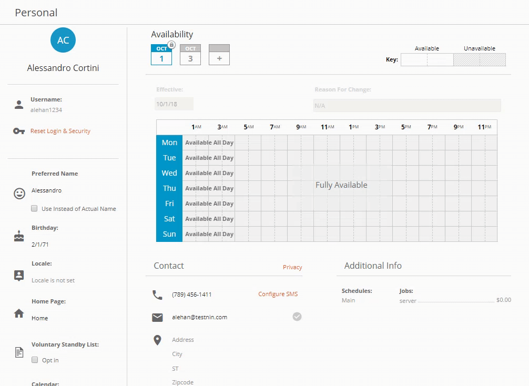The height and width of the screenshot is (386, 529).
Task: Click the envelope email icon
Action: pos(157,317)
